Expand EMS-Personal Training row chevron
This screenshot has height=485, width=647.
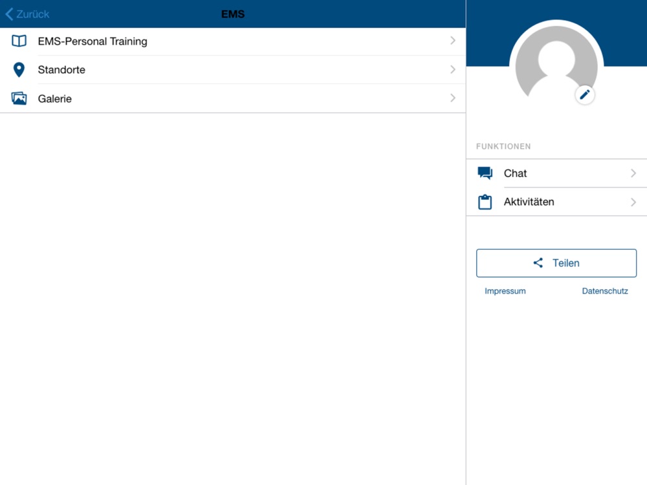coord(453,40)
